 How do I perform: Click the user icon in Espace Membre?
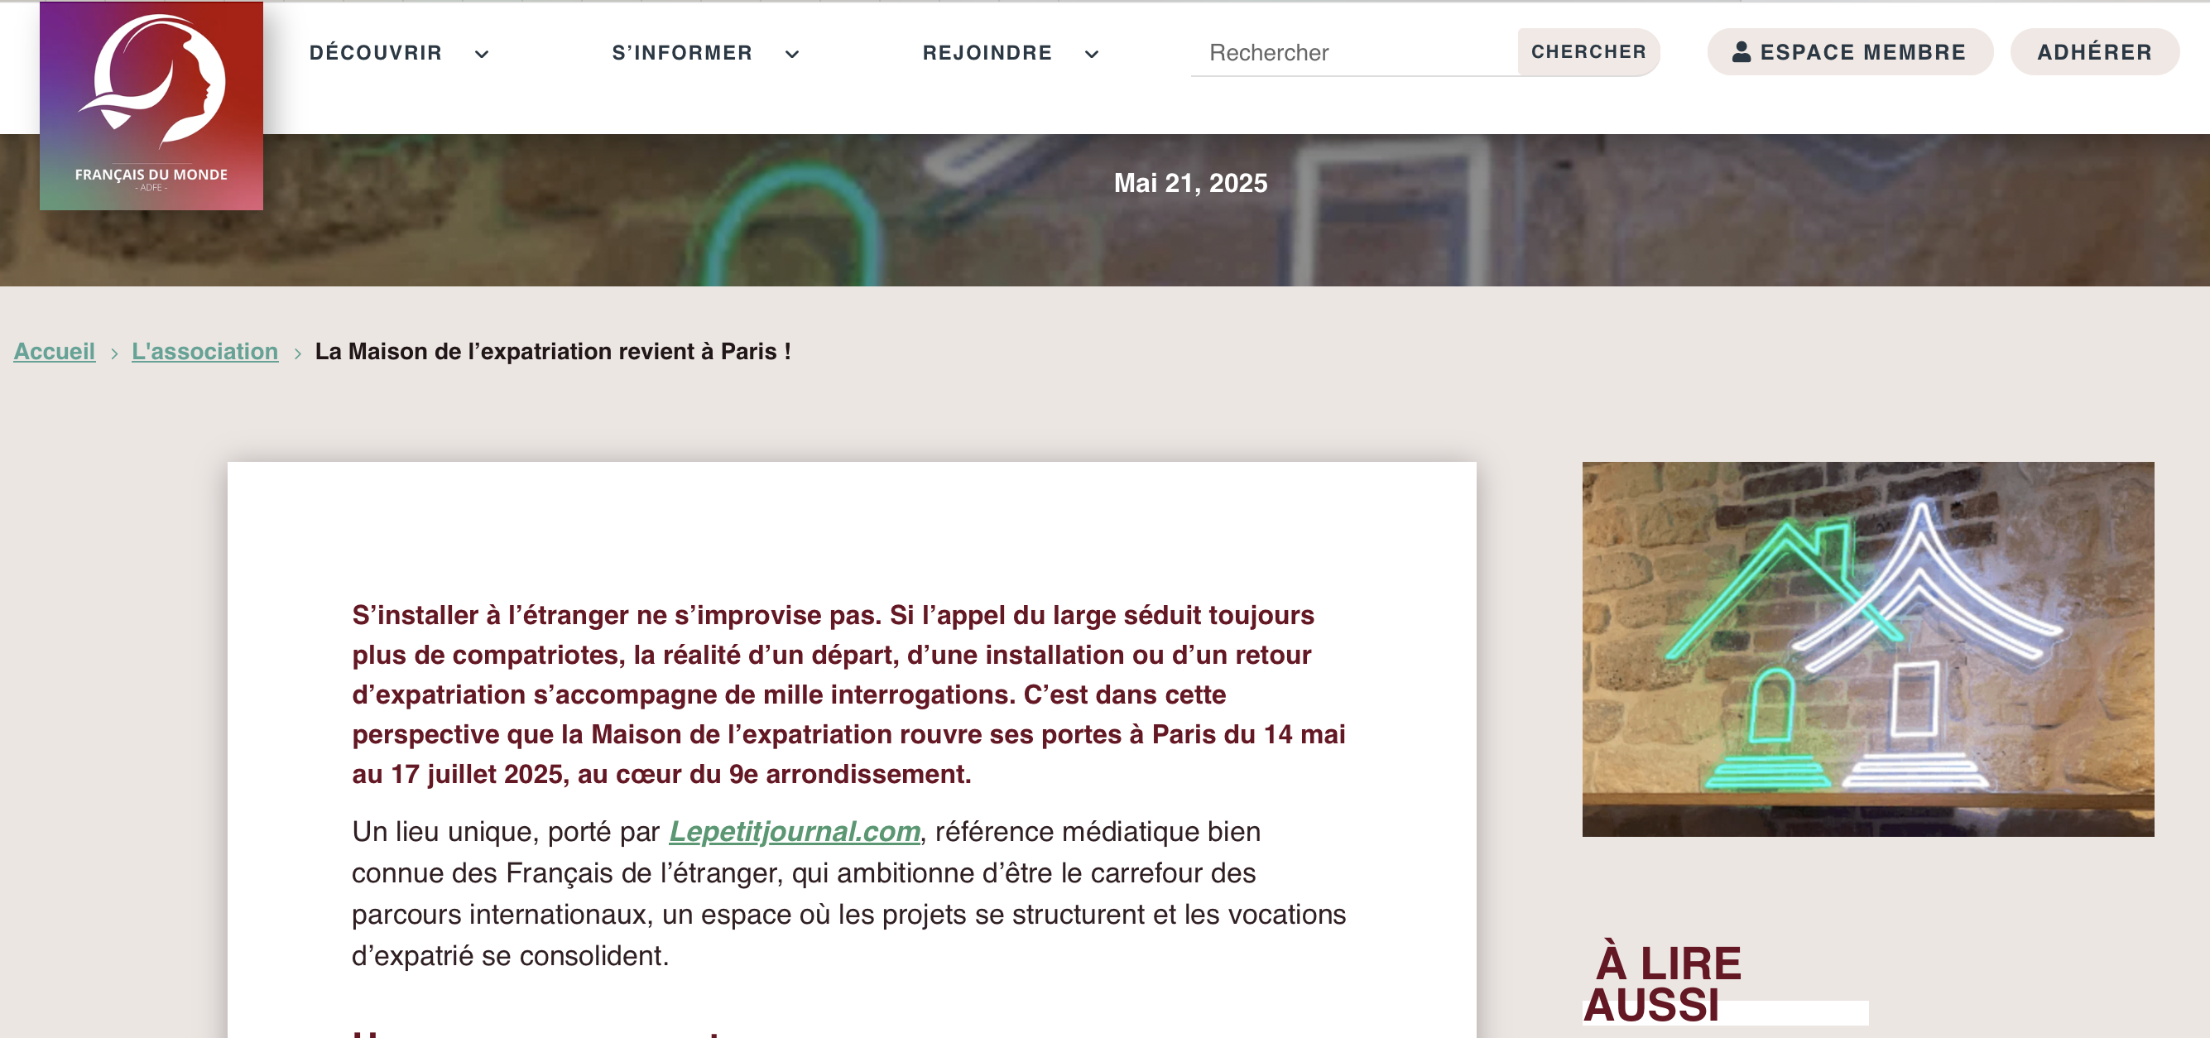coord(1741,52)
